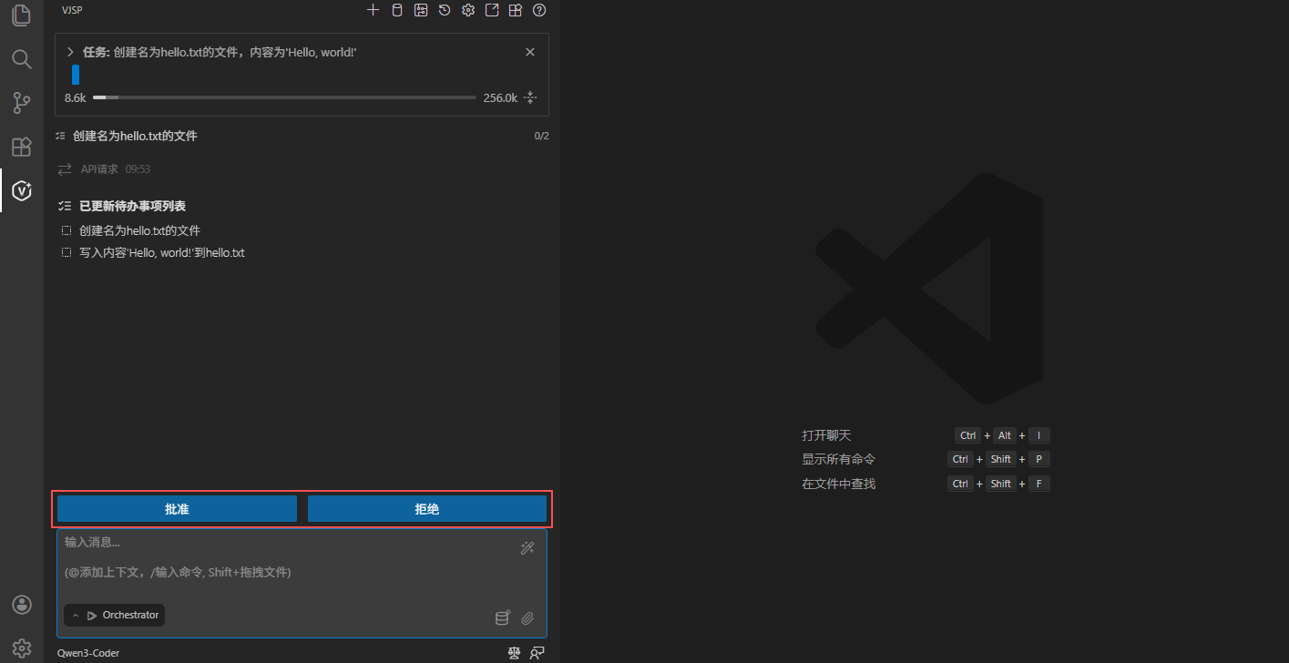Click the context token usage progress bar
1289x663 pixels.
[x=284, y=97]
